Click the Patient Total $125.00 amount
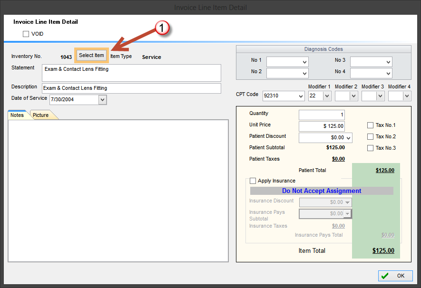The width and height of the screenshot is (421, 288). (x=385, y=170)
